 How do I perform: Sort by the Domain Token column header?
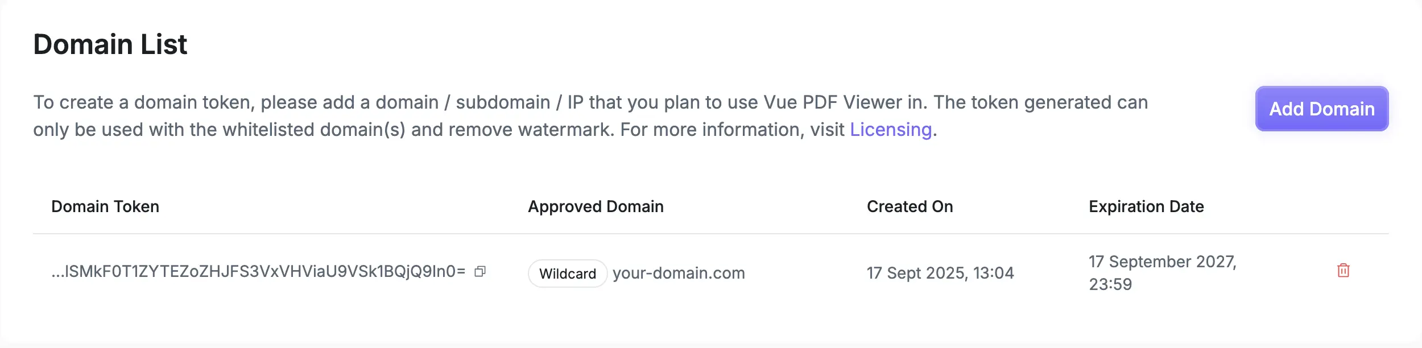click(105, 207)
